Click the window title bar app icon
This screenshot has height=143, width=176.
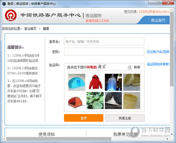point(4,4)
